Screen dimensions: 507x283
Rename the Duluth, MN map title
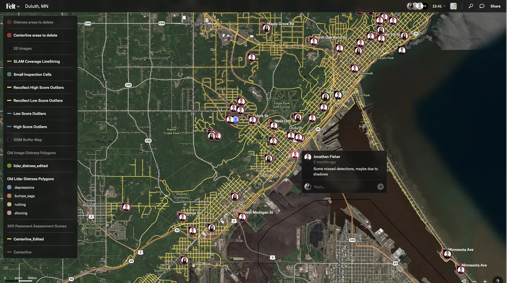pyautogui.click(x=37, y=6)
